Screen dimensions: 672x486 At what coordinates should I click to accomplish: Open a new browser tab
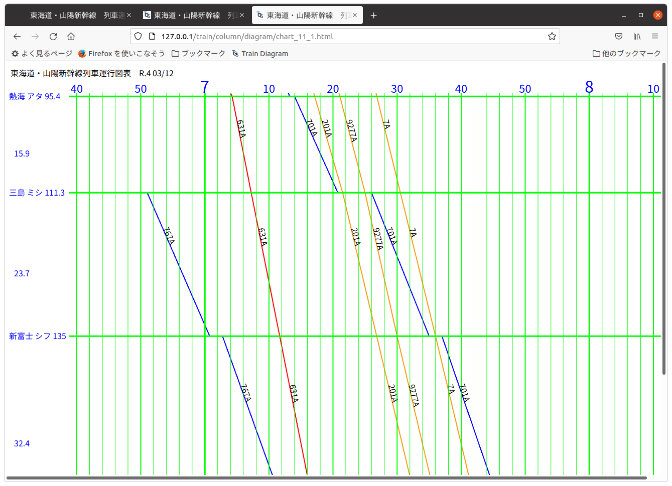(x=373, y=16)
